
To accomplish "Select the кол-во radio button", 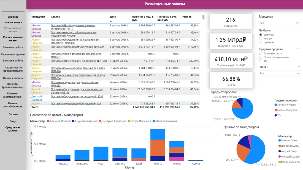I will [261, 39].
